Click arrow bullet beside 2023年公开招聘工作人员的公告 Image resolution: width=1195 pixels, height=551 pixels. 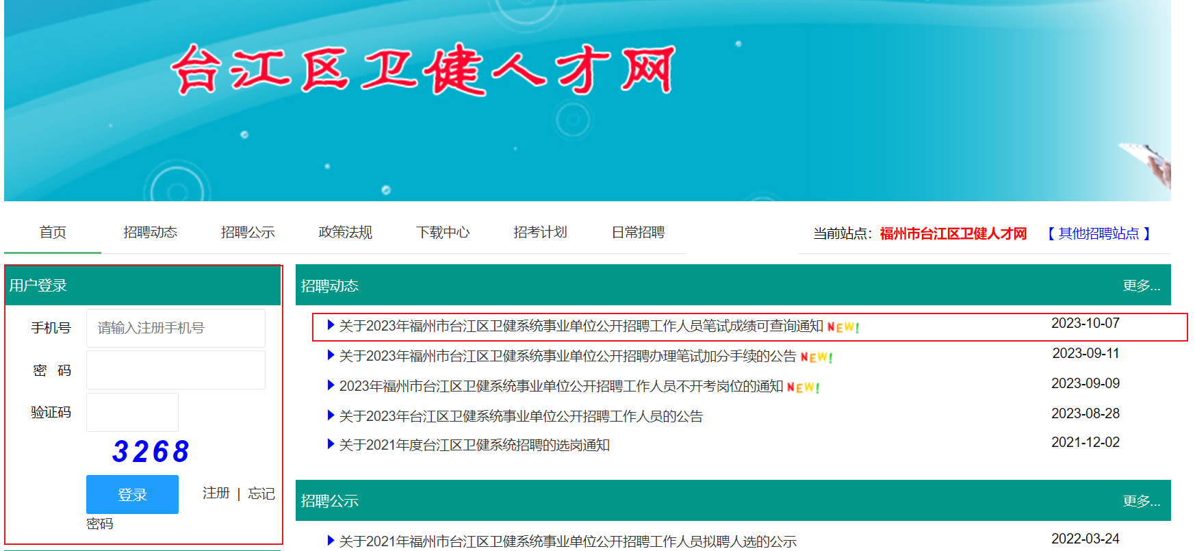coord(331,415)
